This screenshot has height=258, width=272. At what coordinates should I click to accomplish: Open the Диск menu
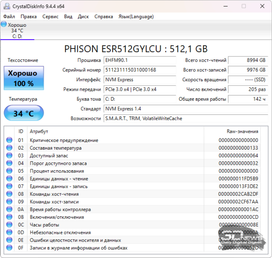tap(83, 17)
